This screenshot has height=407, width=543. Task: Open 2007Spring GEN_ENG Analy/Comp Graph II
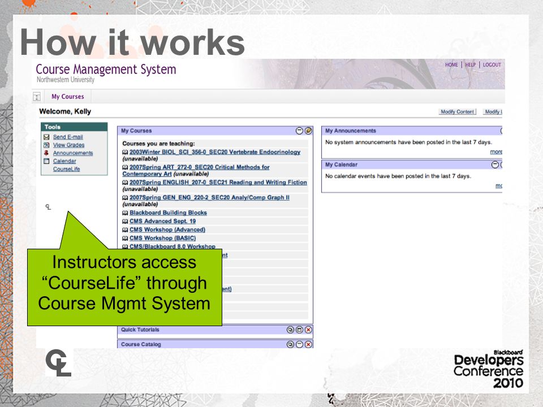click(x=209, y=198)
